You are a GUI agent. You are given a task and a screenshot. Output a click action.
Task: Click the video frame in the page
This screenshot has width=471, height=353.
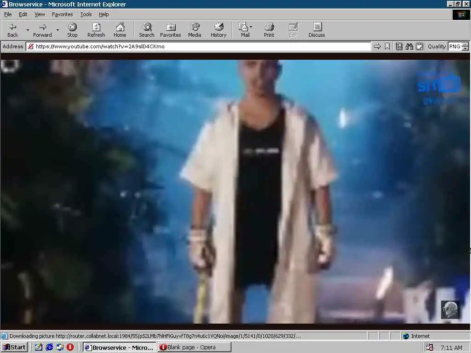click(235, 192)
